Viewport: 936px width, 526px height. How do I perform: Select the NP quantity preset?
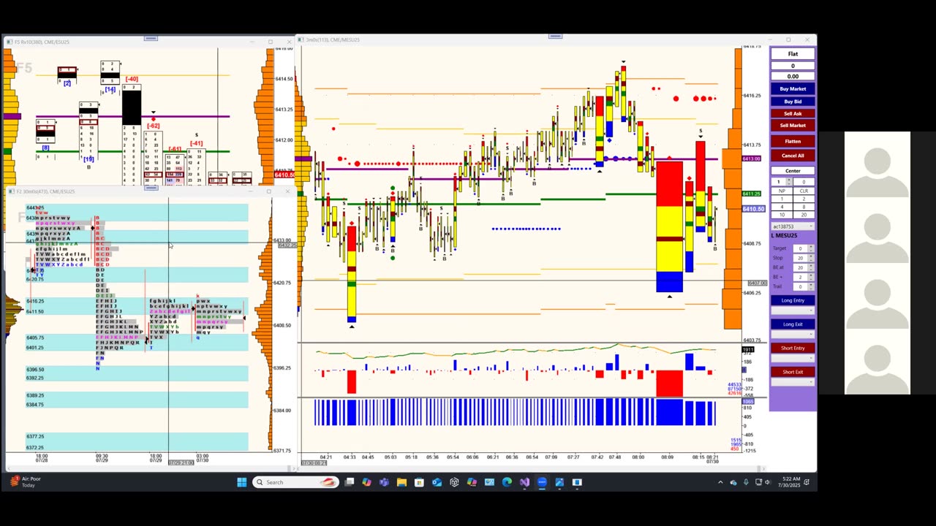pos(782,191)
